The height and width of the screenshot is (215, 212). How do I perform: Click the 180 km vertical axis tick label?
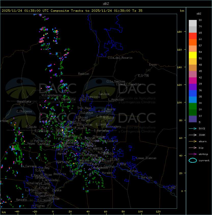179,32
